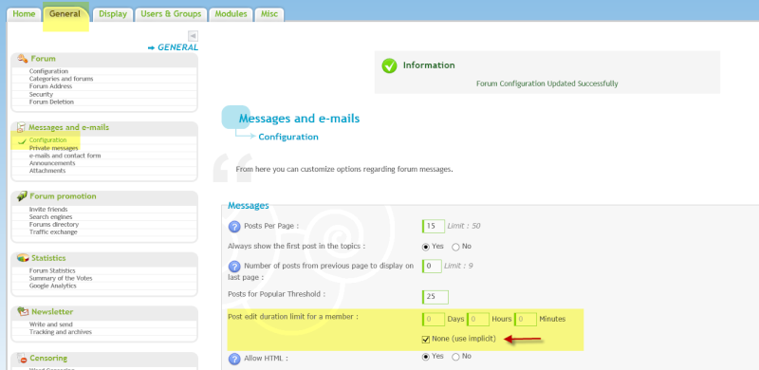Open help icon for Allow HTML
Image resolution: width=759 pixels, height=370 pixels.
point(234,359)
